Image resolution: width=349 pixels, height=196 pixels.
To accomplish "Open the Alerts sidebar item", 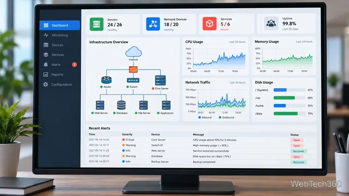I will (x=60, y=64).
